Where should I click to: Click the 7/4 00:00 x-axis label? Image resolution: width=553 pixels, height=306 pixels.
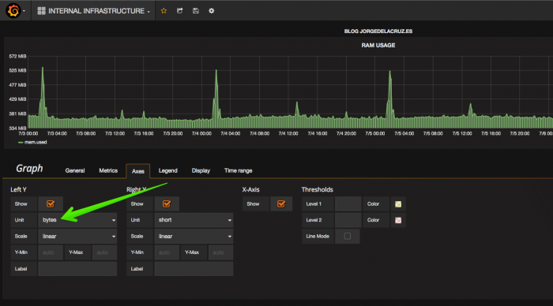point(201,133)
